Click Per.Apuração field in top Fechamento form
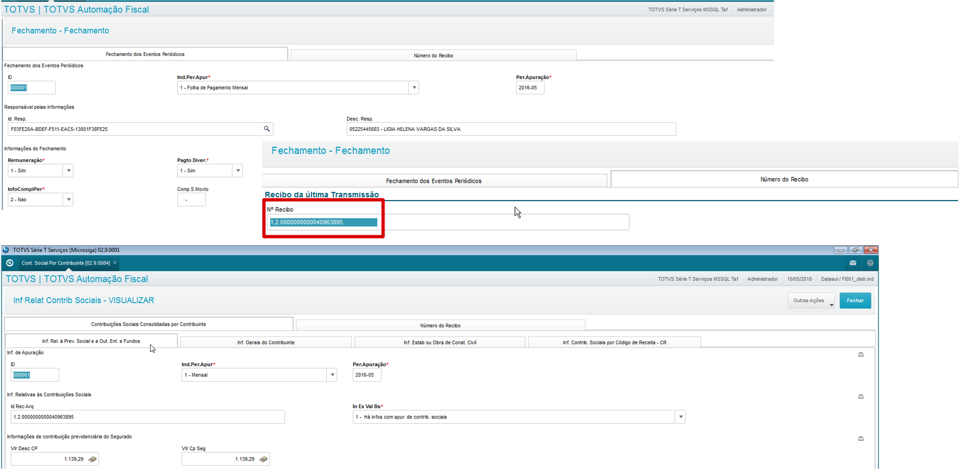This screenshot has height=469, width=960. tap(530, 87)
